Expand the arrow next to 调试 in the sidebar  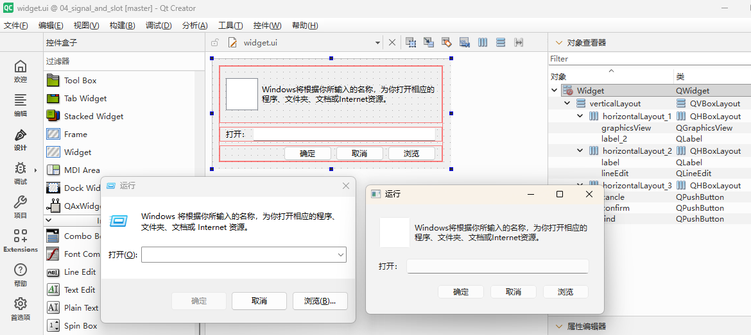[35, 170]
